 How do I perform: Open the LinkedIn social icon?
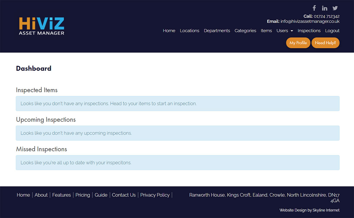(324, 8)
